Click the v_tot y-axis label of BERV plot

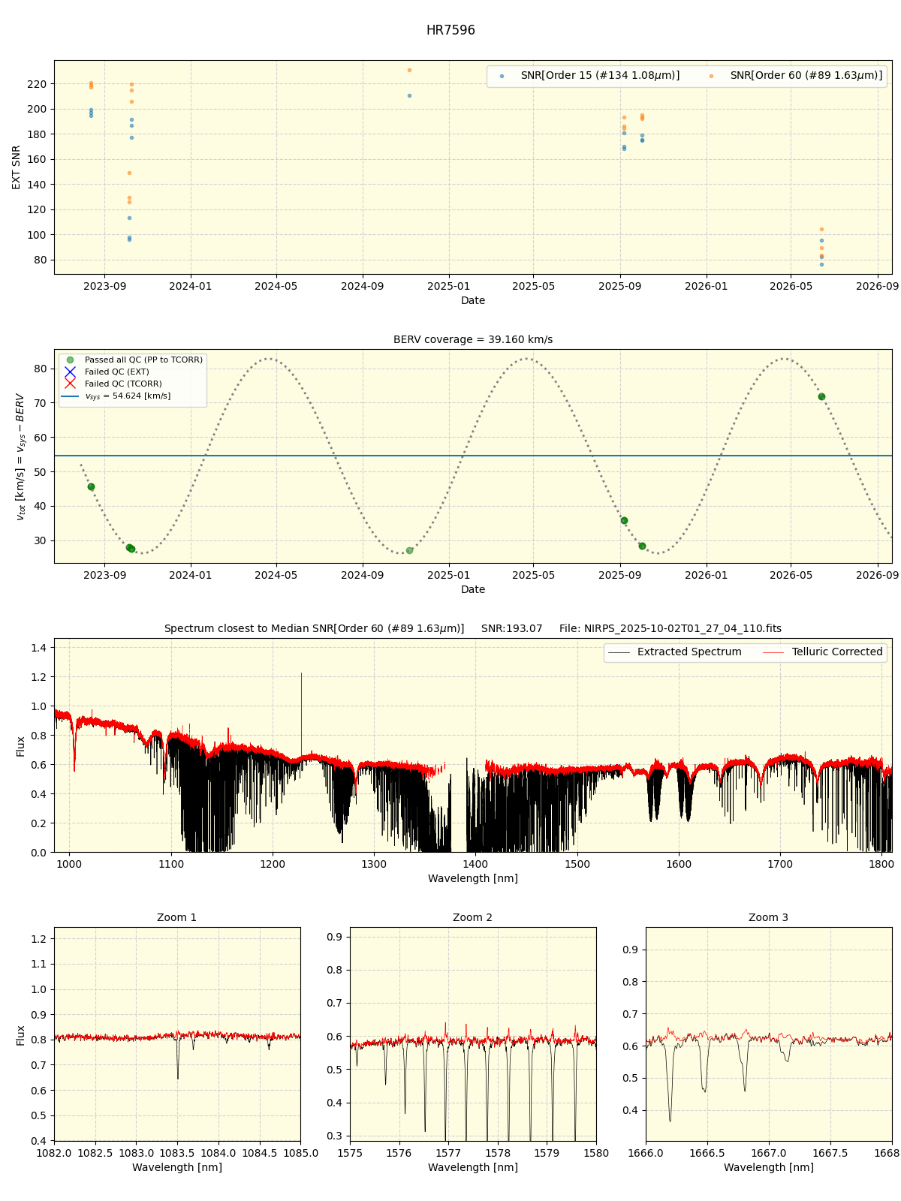(20, 456)
